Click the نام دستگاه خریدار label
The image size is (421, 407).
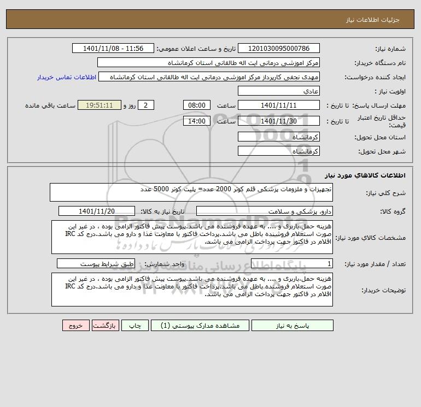380,63
